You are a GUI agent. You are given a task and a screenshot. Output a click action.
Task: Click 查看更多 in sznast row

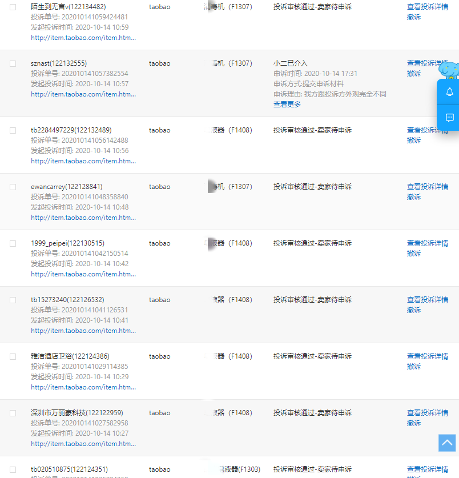click(x=287, y=105)
